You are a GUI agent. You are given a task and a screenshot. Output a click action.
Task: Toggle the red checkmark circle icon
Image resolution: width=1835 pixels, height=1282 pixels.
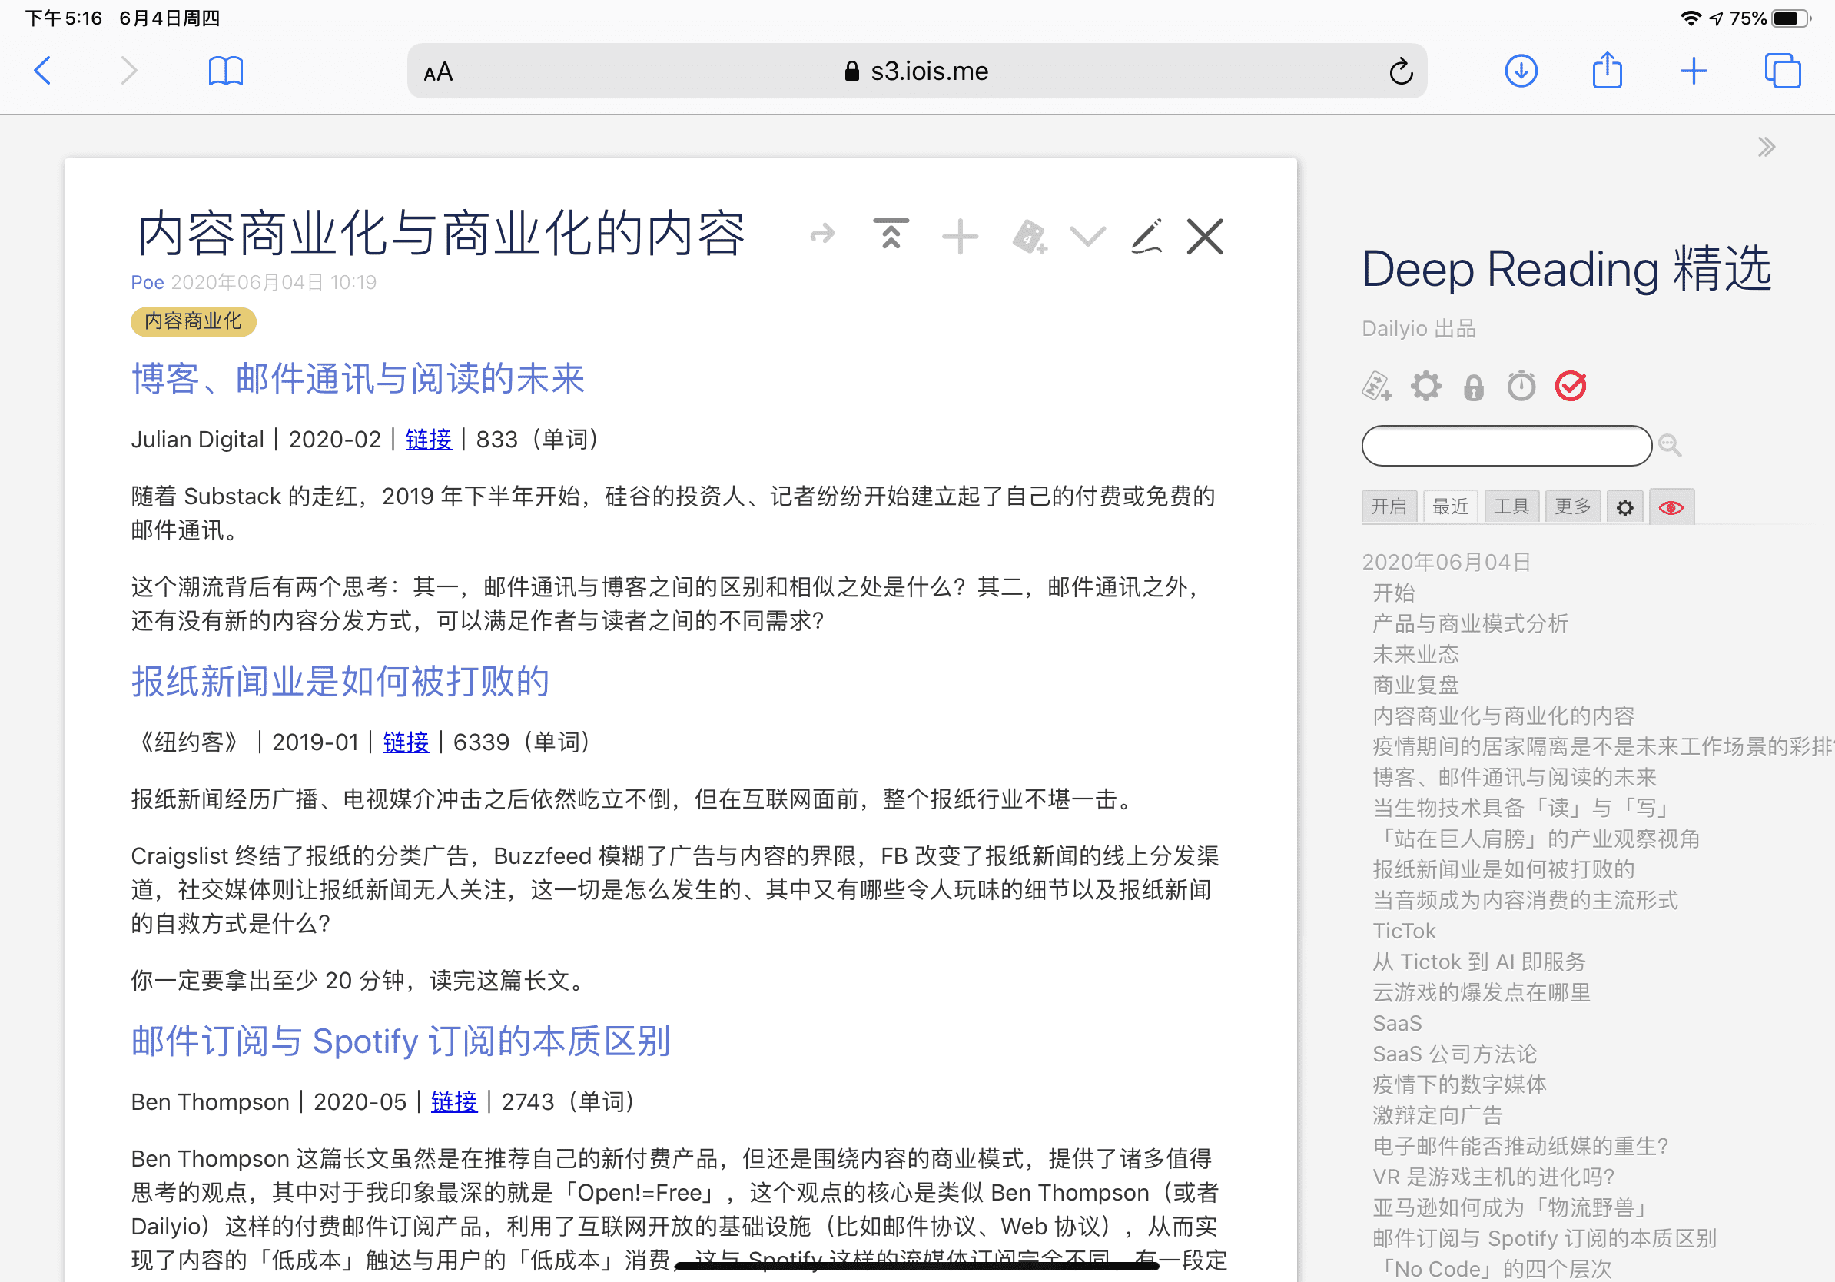coord(1570,387)
